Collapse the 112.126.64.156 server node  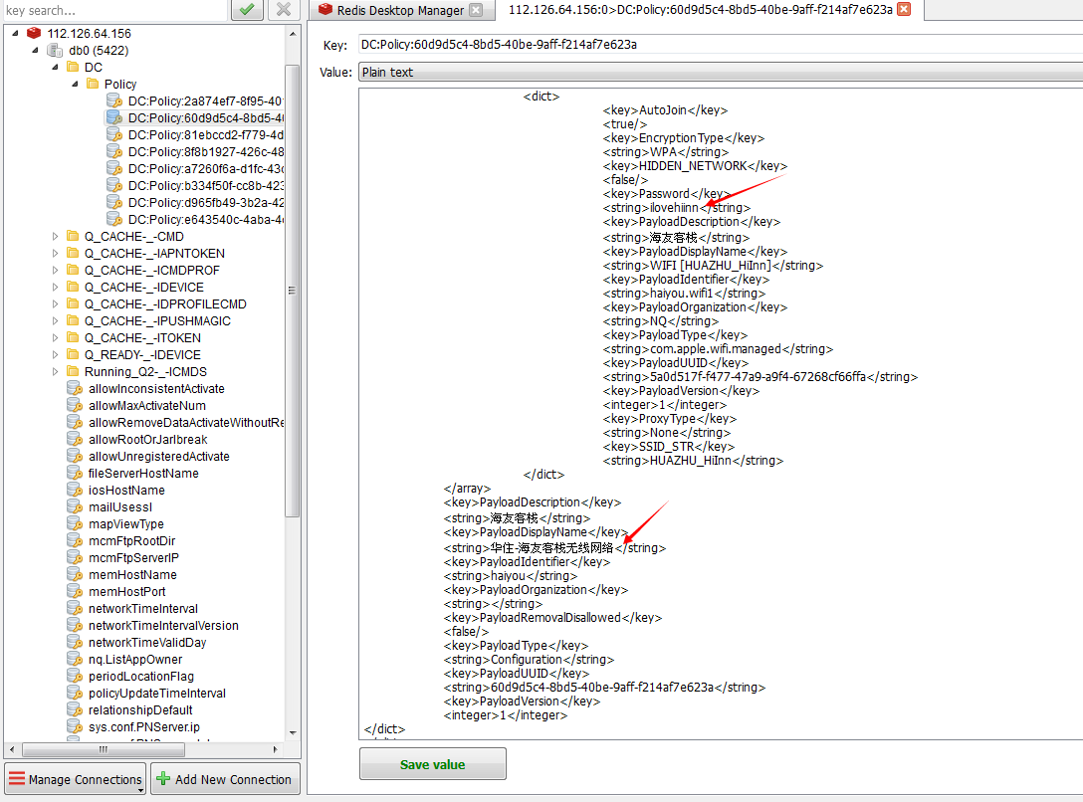click(x=15, y=33)
